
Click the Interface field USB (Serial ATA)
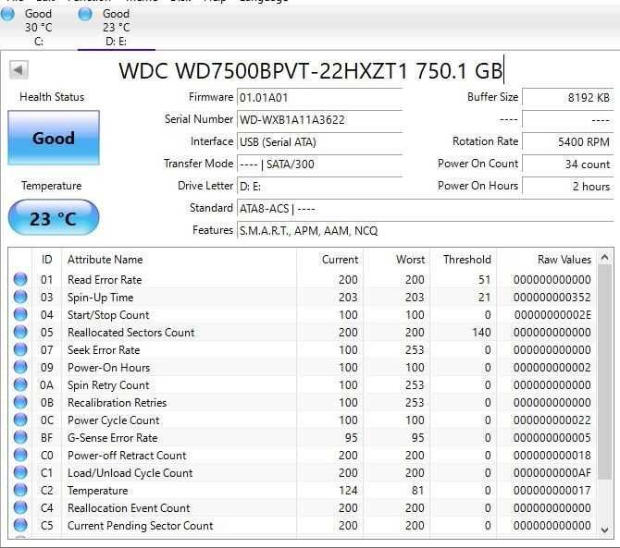[319, 141]
